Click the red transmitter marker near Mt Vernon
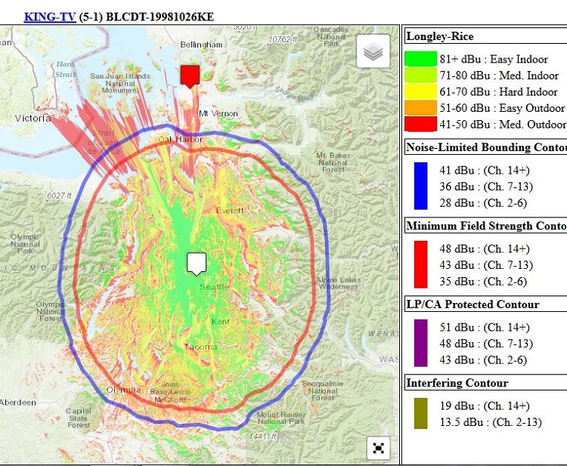The height and width of the screenshot is (466, 567). [190, 76]
